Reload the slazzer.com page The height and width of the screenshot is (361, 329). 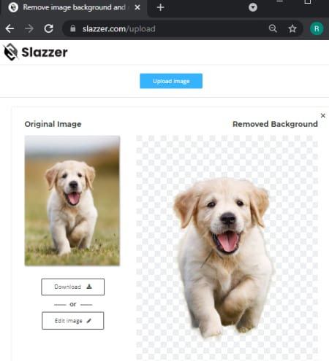[48, 28]
